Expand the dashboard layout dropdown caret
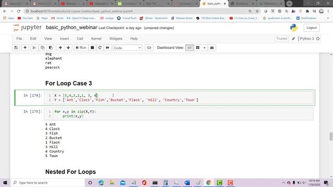This screenshot has height=187, width=333. coord(204,48)
